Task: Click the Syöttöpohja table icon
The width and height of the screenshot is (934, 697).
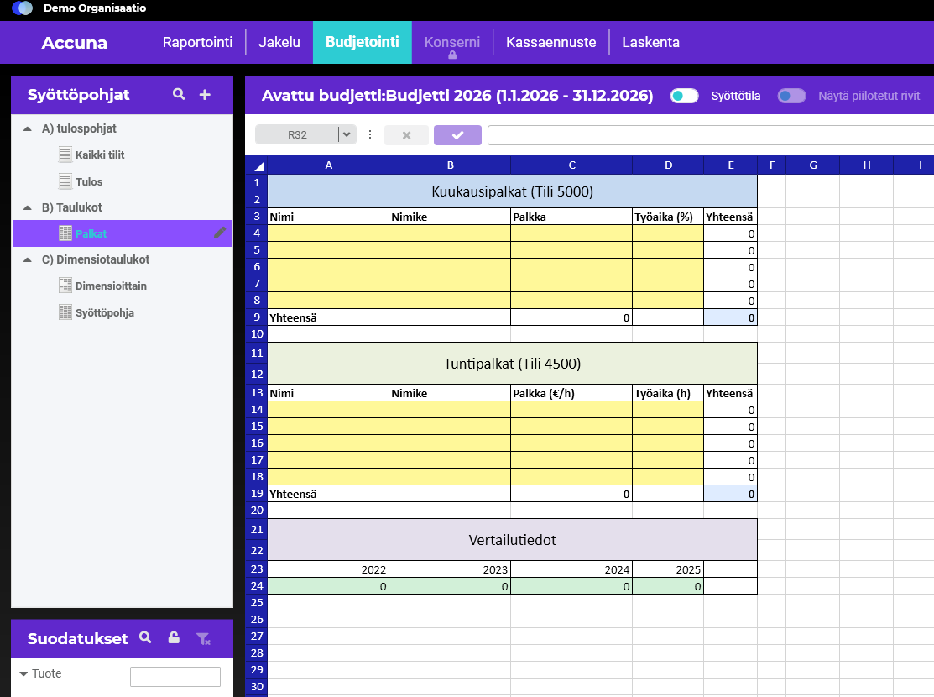Action: pyautogui.click(x=65, y=312)
